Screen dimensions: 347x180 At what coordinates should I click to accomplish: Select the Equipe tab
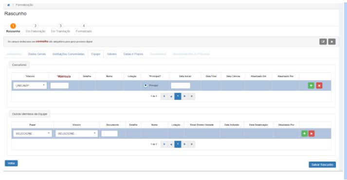(95, 54)
